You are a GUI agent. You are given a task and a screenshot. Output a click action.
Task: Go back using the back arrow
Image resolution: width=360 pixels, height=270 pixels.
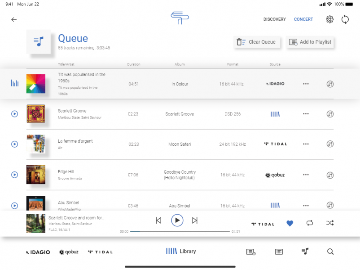click(14, 19)
